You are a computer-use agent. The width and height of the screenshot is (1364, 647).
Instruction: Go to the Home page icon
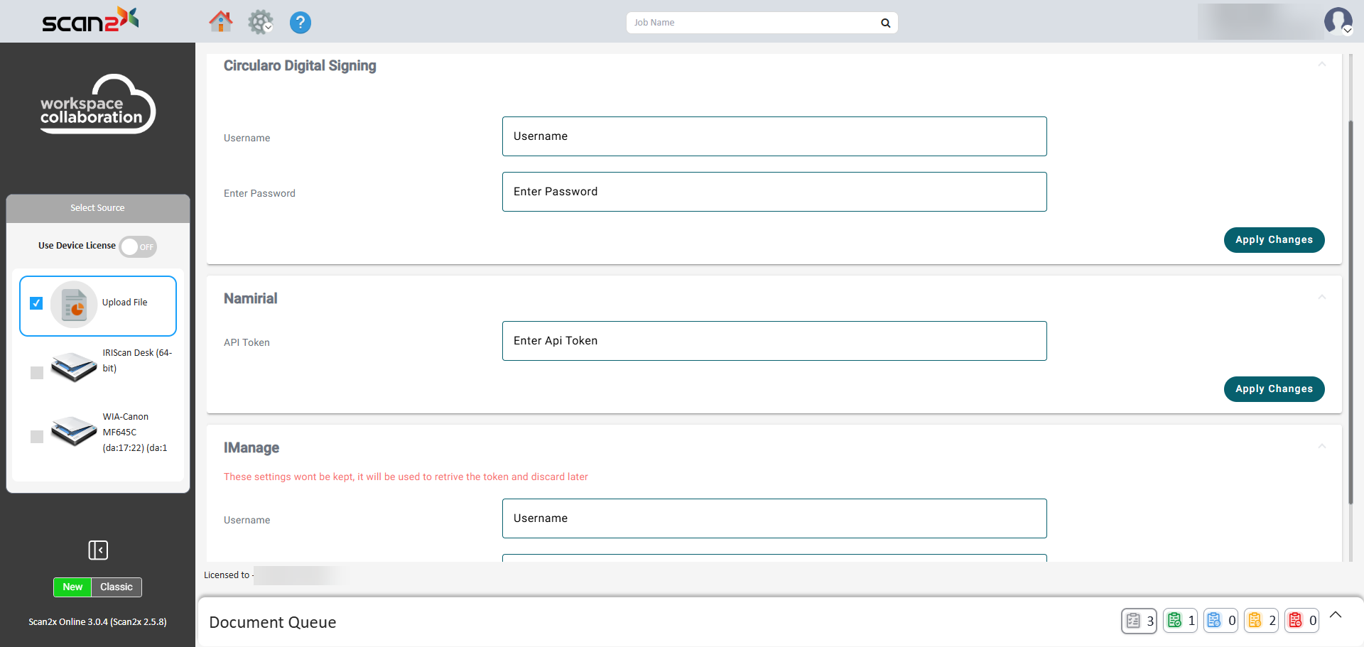click(220, 22)
